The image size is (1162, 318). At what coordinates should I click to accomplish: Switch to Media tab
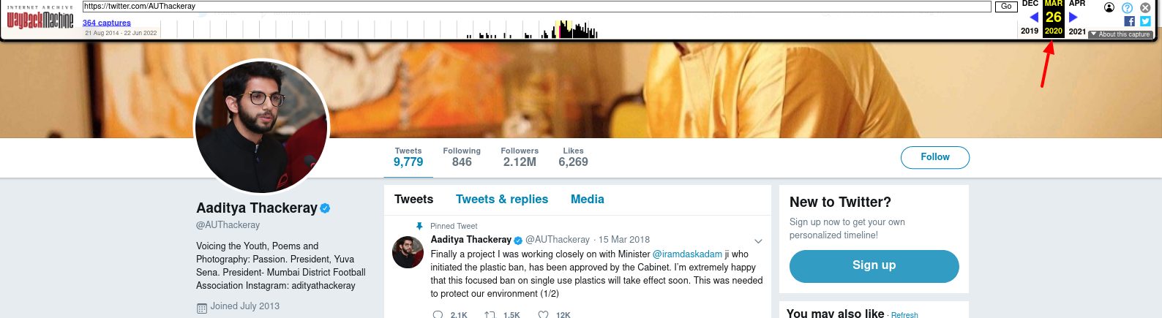click(x=588, y=199)
